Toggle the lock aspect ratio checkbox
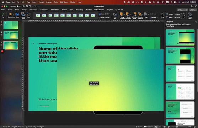Image resolution: width=198 pixels, height=128 pixels. click(184, 16)
